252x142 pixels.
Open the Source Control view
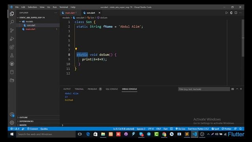point(12,30)
